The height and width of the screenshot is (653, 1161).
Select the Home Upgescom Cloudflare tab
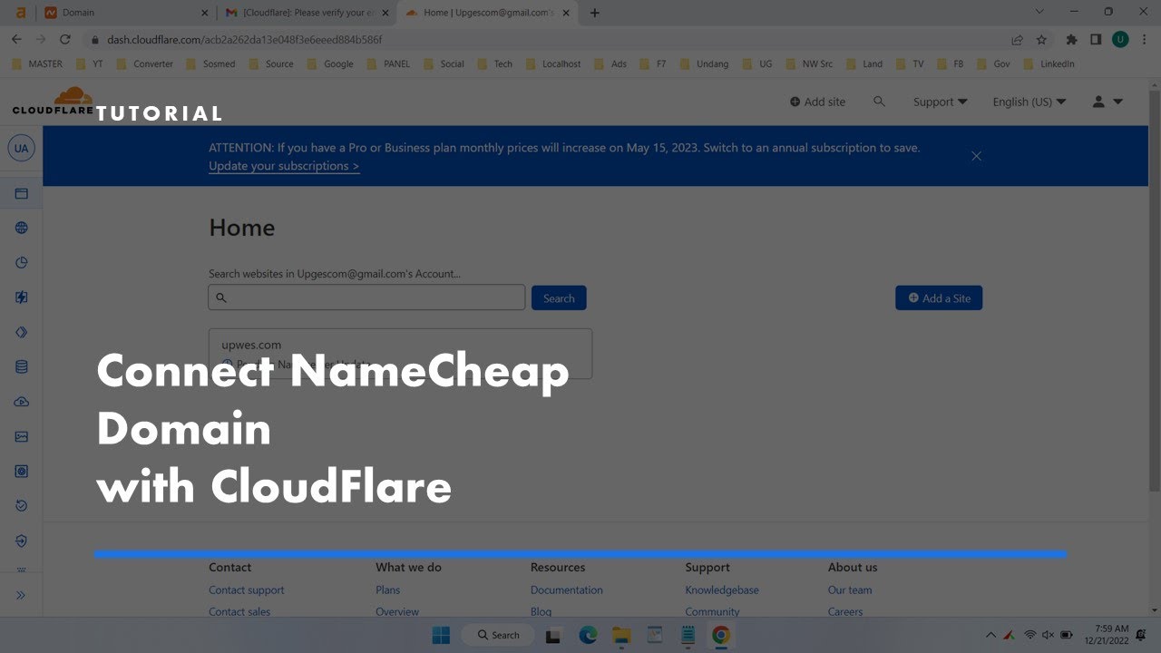[x=487, y=13]
